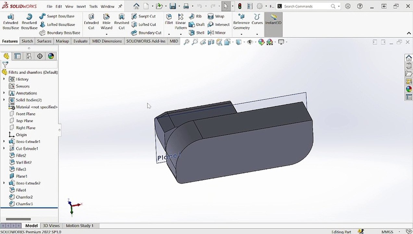
Task: Expand the Boss-Extrude1 feature node
Action: pos(4,142)
